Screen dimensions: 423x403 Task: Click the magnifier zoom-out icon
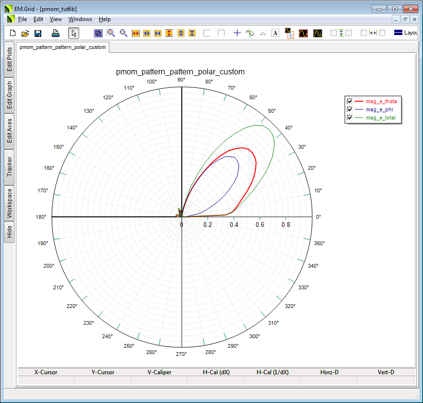coord(123,33)
